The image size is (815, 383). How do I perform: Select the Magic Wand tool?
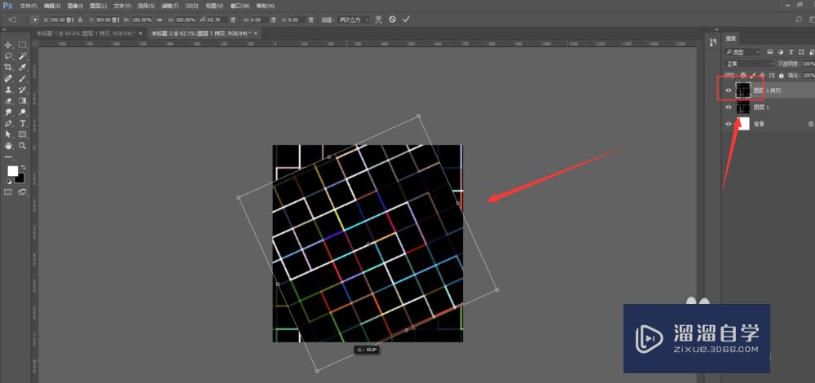(23, 56)
